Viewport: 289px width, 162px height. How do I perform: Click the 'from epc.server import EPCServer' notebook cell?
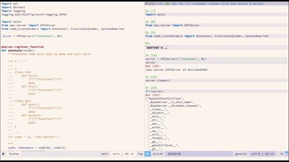point(216,25)
